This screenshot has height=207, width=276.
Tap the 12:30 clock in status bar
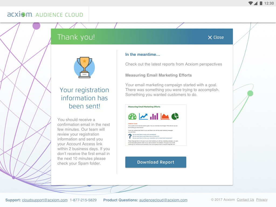pyautogui.click(x=269, y=3)
